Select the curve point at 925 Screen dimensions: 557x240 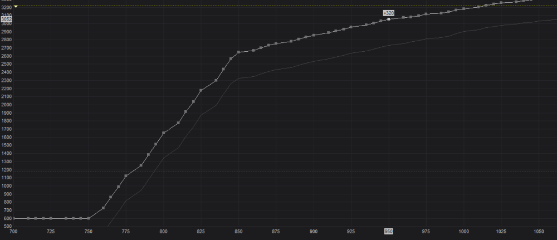pos(351,27)
